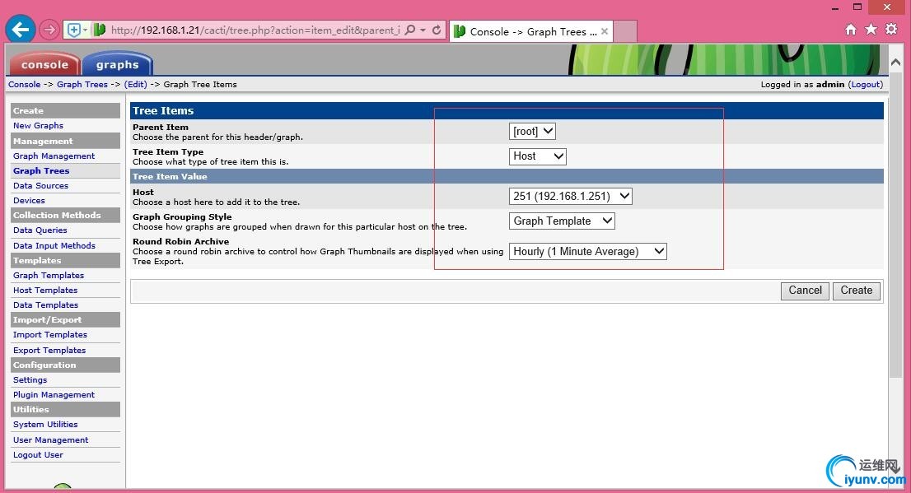Image resolution: width=911 pixels, height=493 pixels.
Task: Open Graph Templates in sidebar
Action: [x=49, y=275]
